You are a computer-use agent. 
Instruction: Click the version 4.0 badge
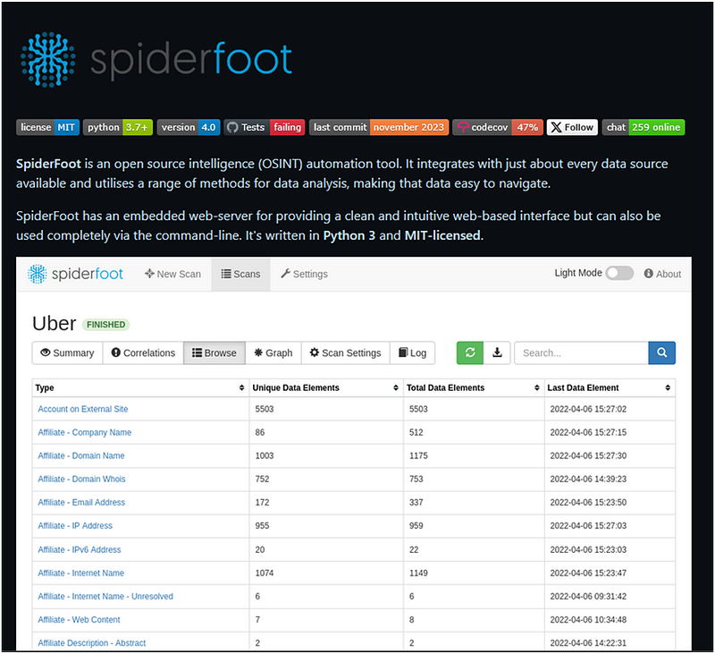[x=189, y=127]
